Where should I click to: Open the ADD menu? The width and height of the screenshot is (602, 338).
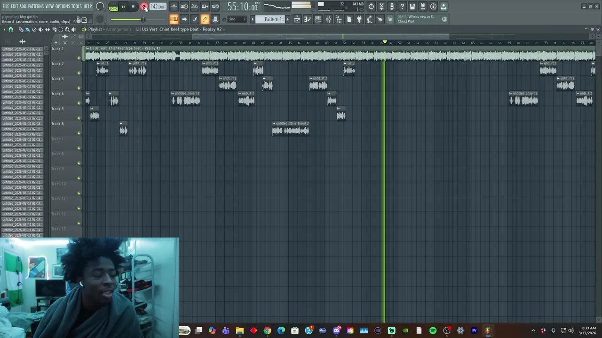point(23,6)
